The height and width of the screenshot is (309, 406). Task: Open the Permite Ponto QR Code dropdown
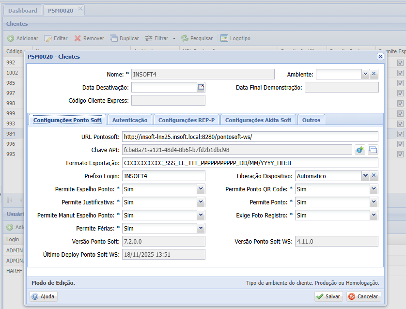(374, 189)
